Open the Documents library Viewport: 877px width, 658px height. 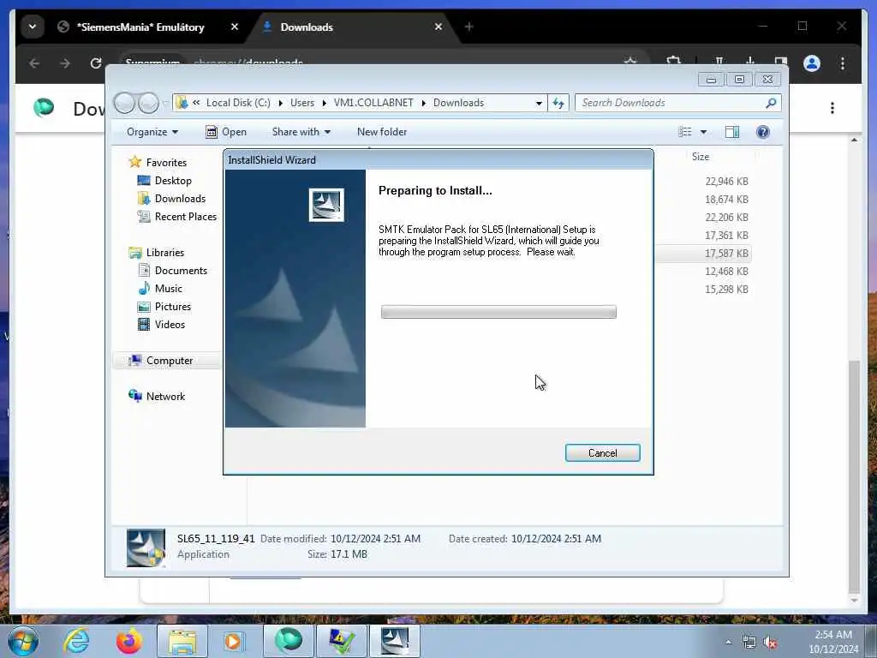coord(181,270)
